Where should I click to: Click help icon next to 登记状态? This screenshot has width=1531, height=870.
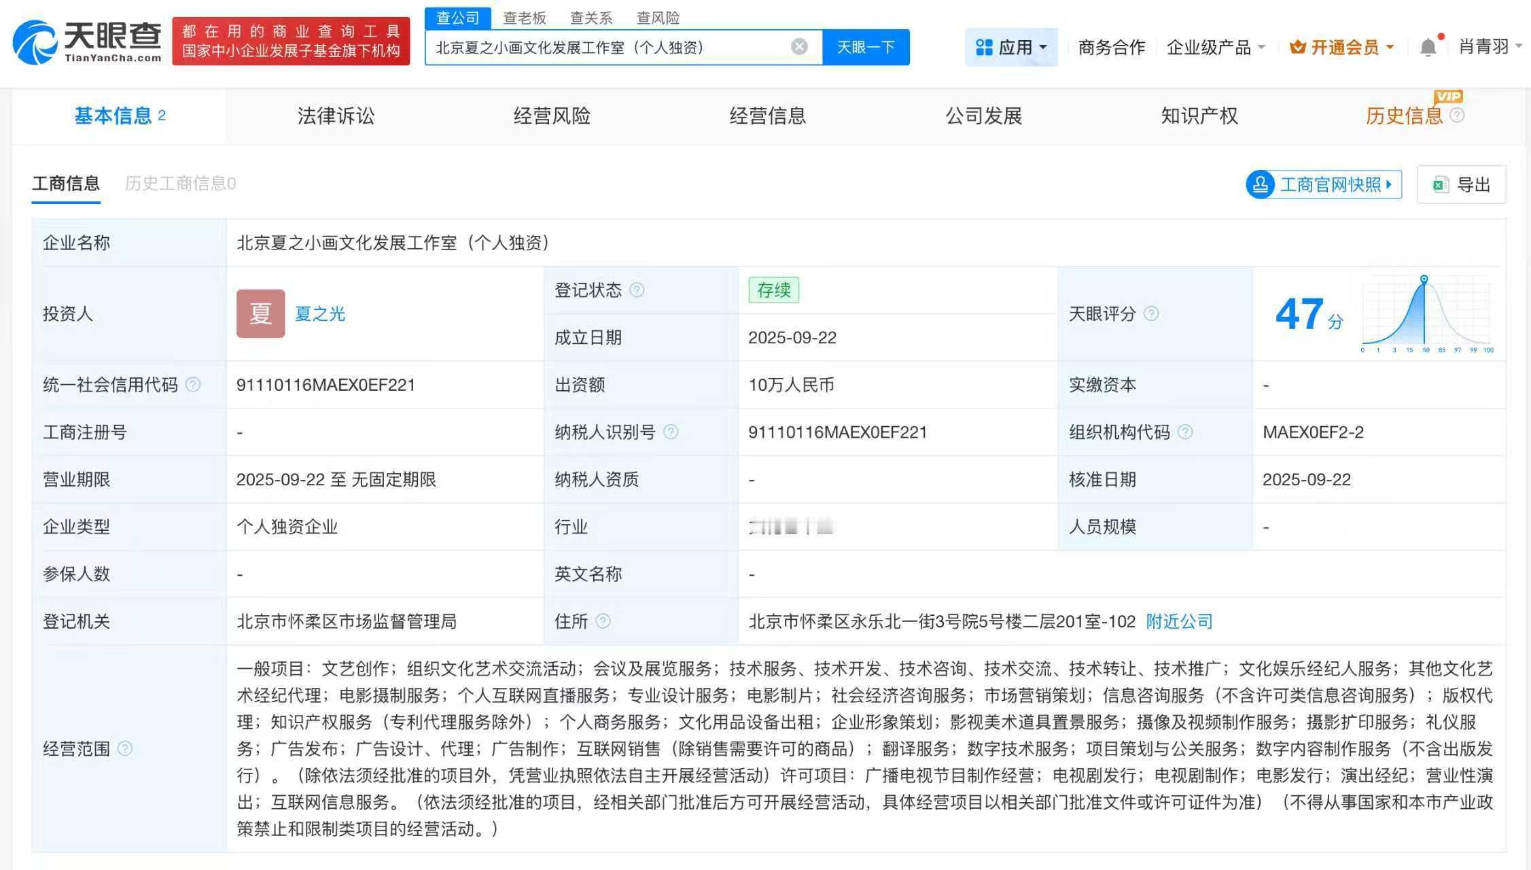tap(637, 290)
